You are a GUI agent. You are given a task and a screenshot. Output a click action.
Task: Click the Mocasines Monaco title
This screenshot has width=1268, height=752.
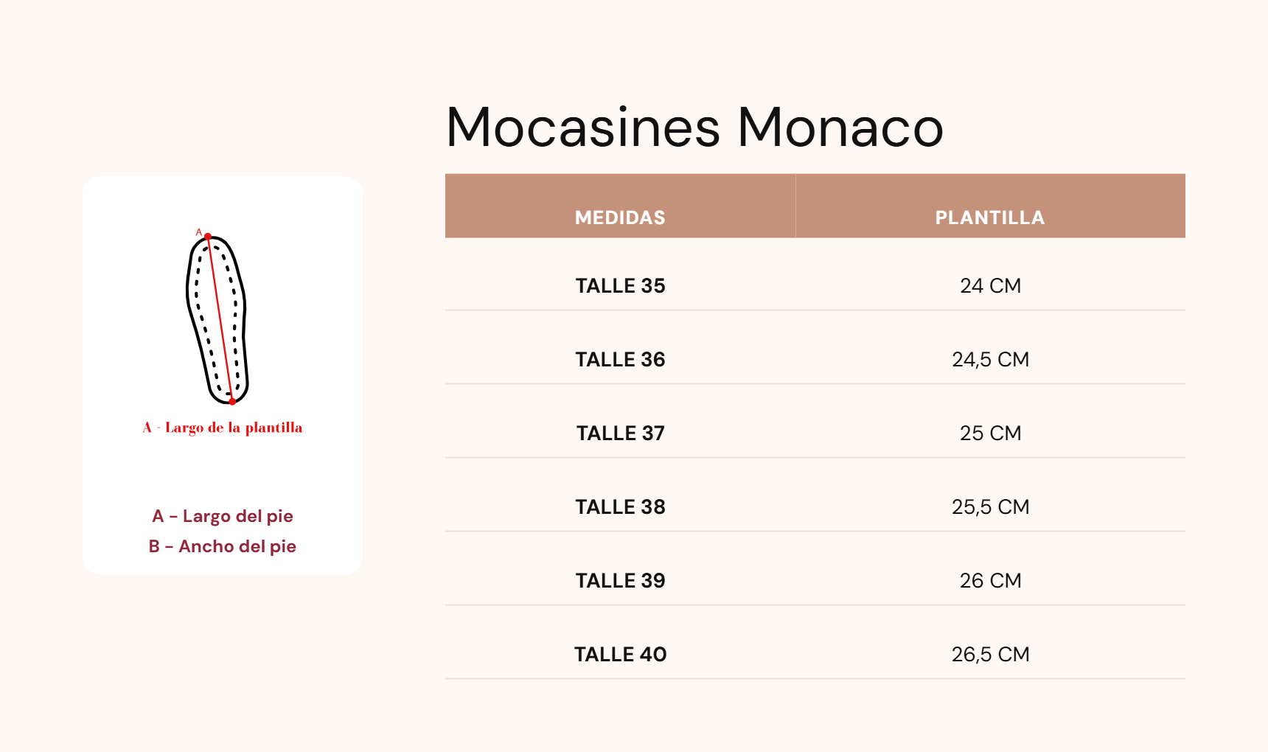pyautogui.click(x=694, y=127)
